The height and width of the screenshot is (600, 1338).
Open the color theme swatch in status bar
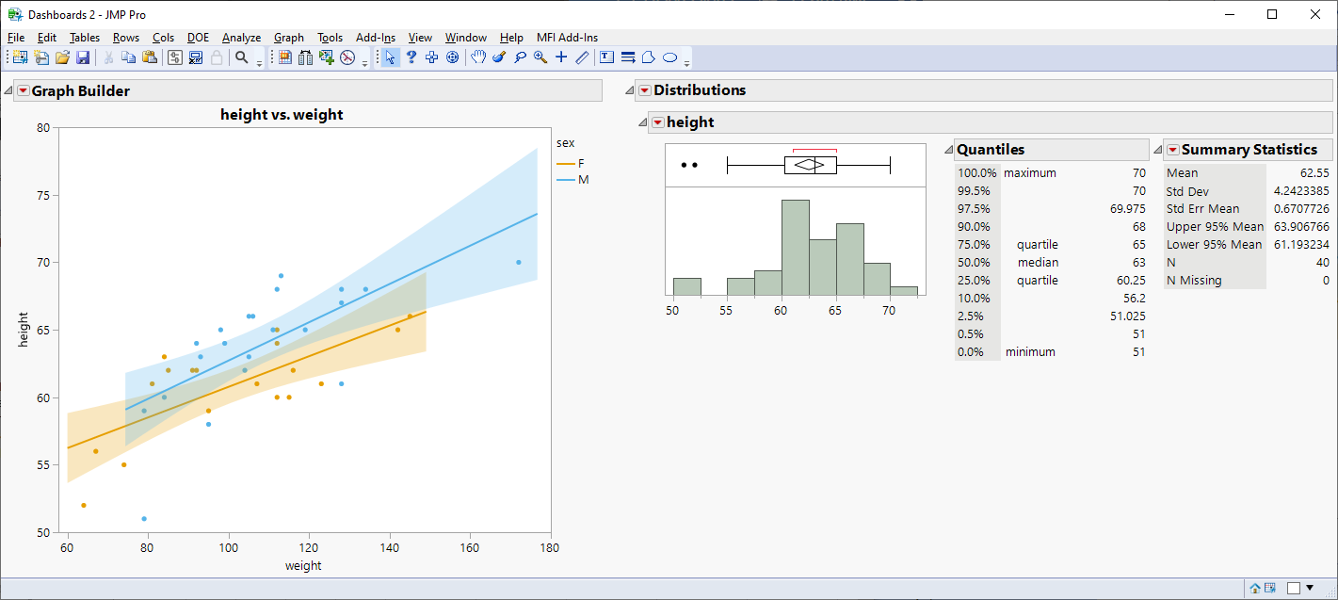point(1294,588)
